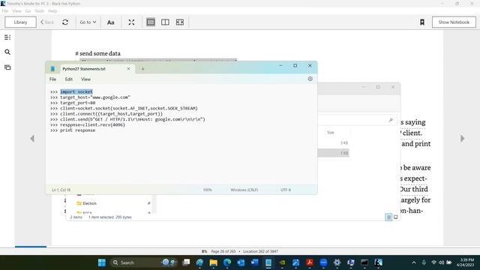Open Settings gear from the taskbar

(x=337, y=262)
